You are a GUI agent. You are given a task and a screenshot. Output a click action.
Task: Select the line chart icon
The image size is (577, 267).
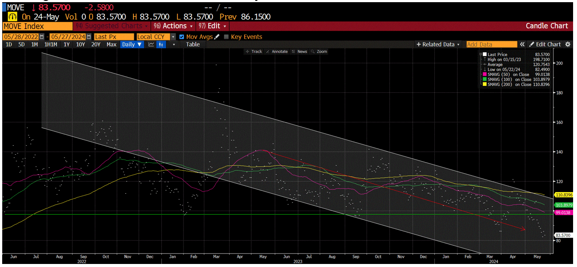(151, 44)
